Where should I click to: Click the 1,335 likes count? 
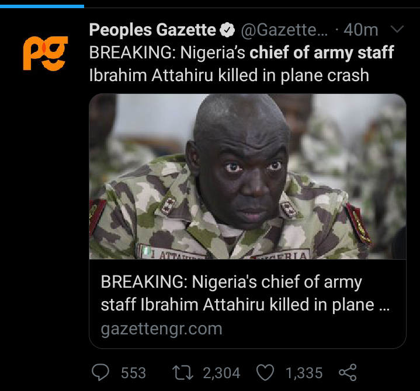304,372
